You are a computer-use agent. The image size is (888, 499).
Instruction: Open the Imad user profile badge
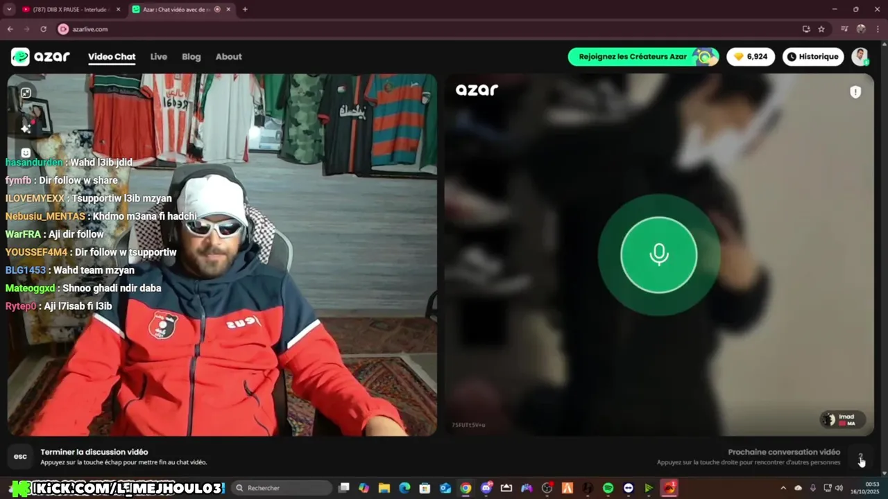click(842, 419)
